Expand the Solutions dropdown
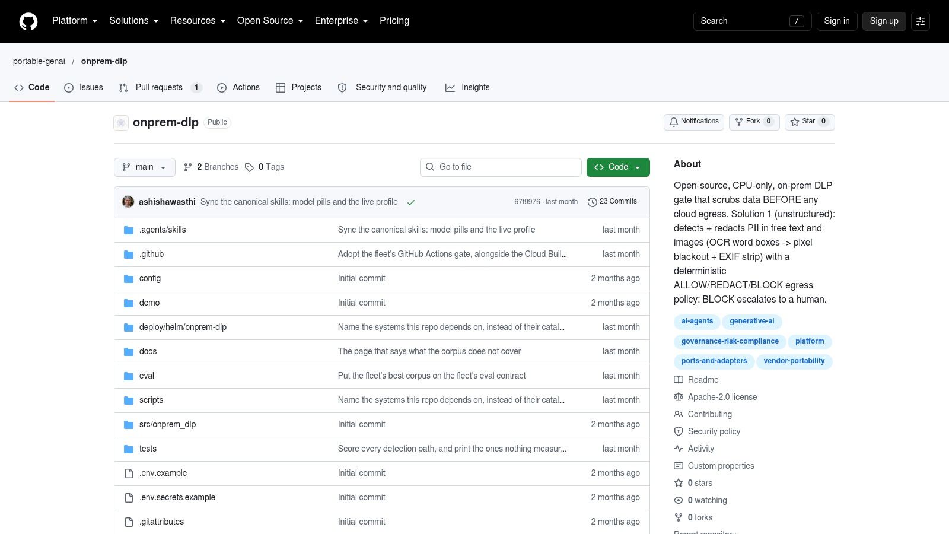Viewport: 949px width, 534px height. [133, 21]
